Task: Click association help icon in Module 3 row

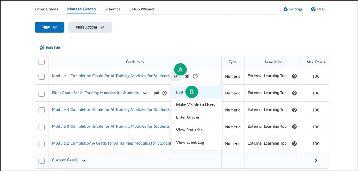Action: coord(295,127)
